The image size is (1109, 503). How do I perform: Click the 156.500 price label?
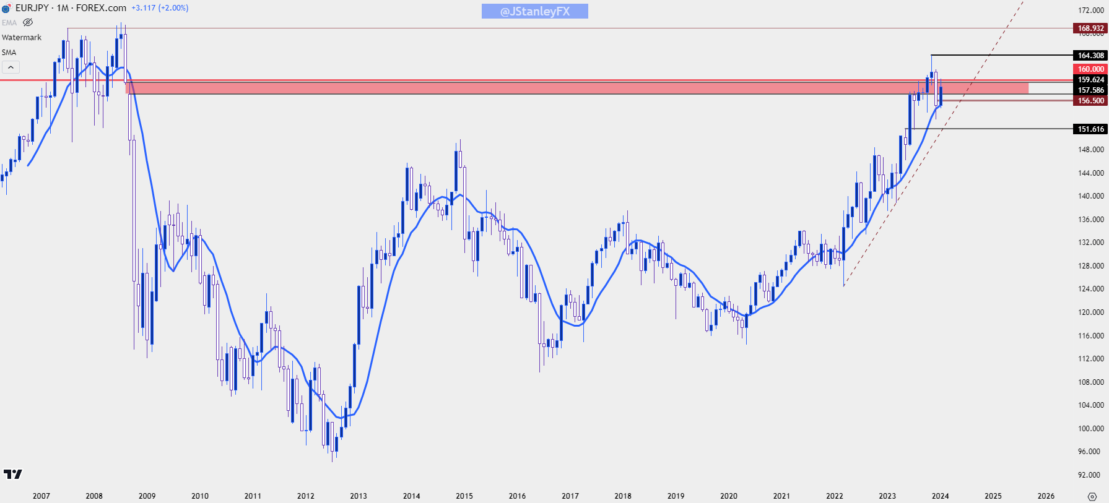pyautogui.click(x=1090, y=101)
